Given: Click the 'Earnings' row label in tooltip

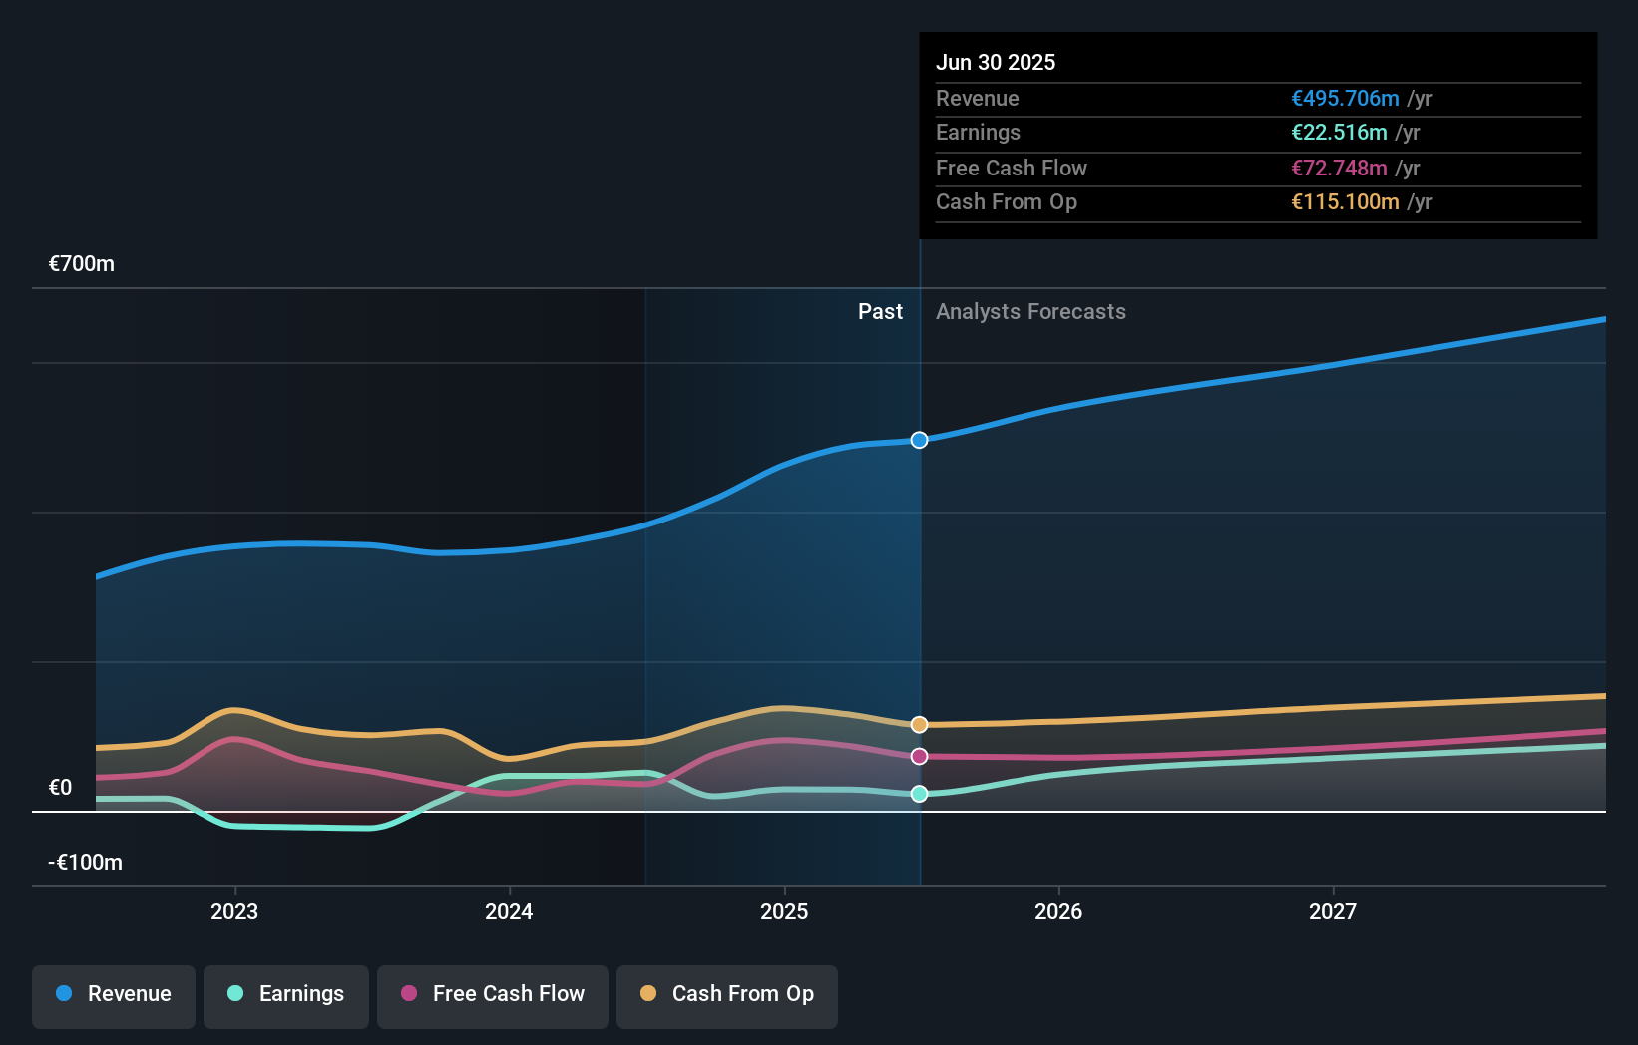Looking at the screenshot, I should click(978, 133).
